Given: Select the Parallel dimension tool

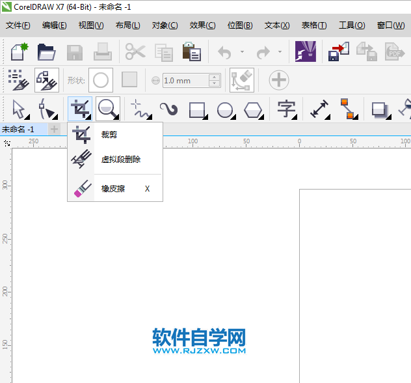Looking at the screenshot, I should click(x=319, y=109).
